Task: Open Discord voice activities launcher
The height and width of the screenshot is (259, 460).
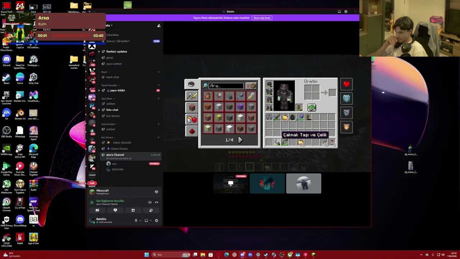Action: pos(133,210)
